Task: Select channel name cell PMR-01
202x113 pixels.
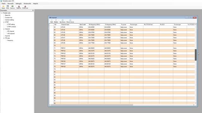Action: [x=69, y=48]
